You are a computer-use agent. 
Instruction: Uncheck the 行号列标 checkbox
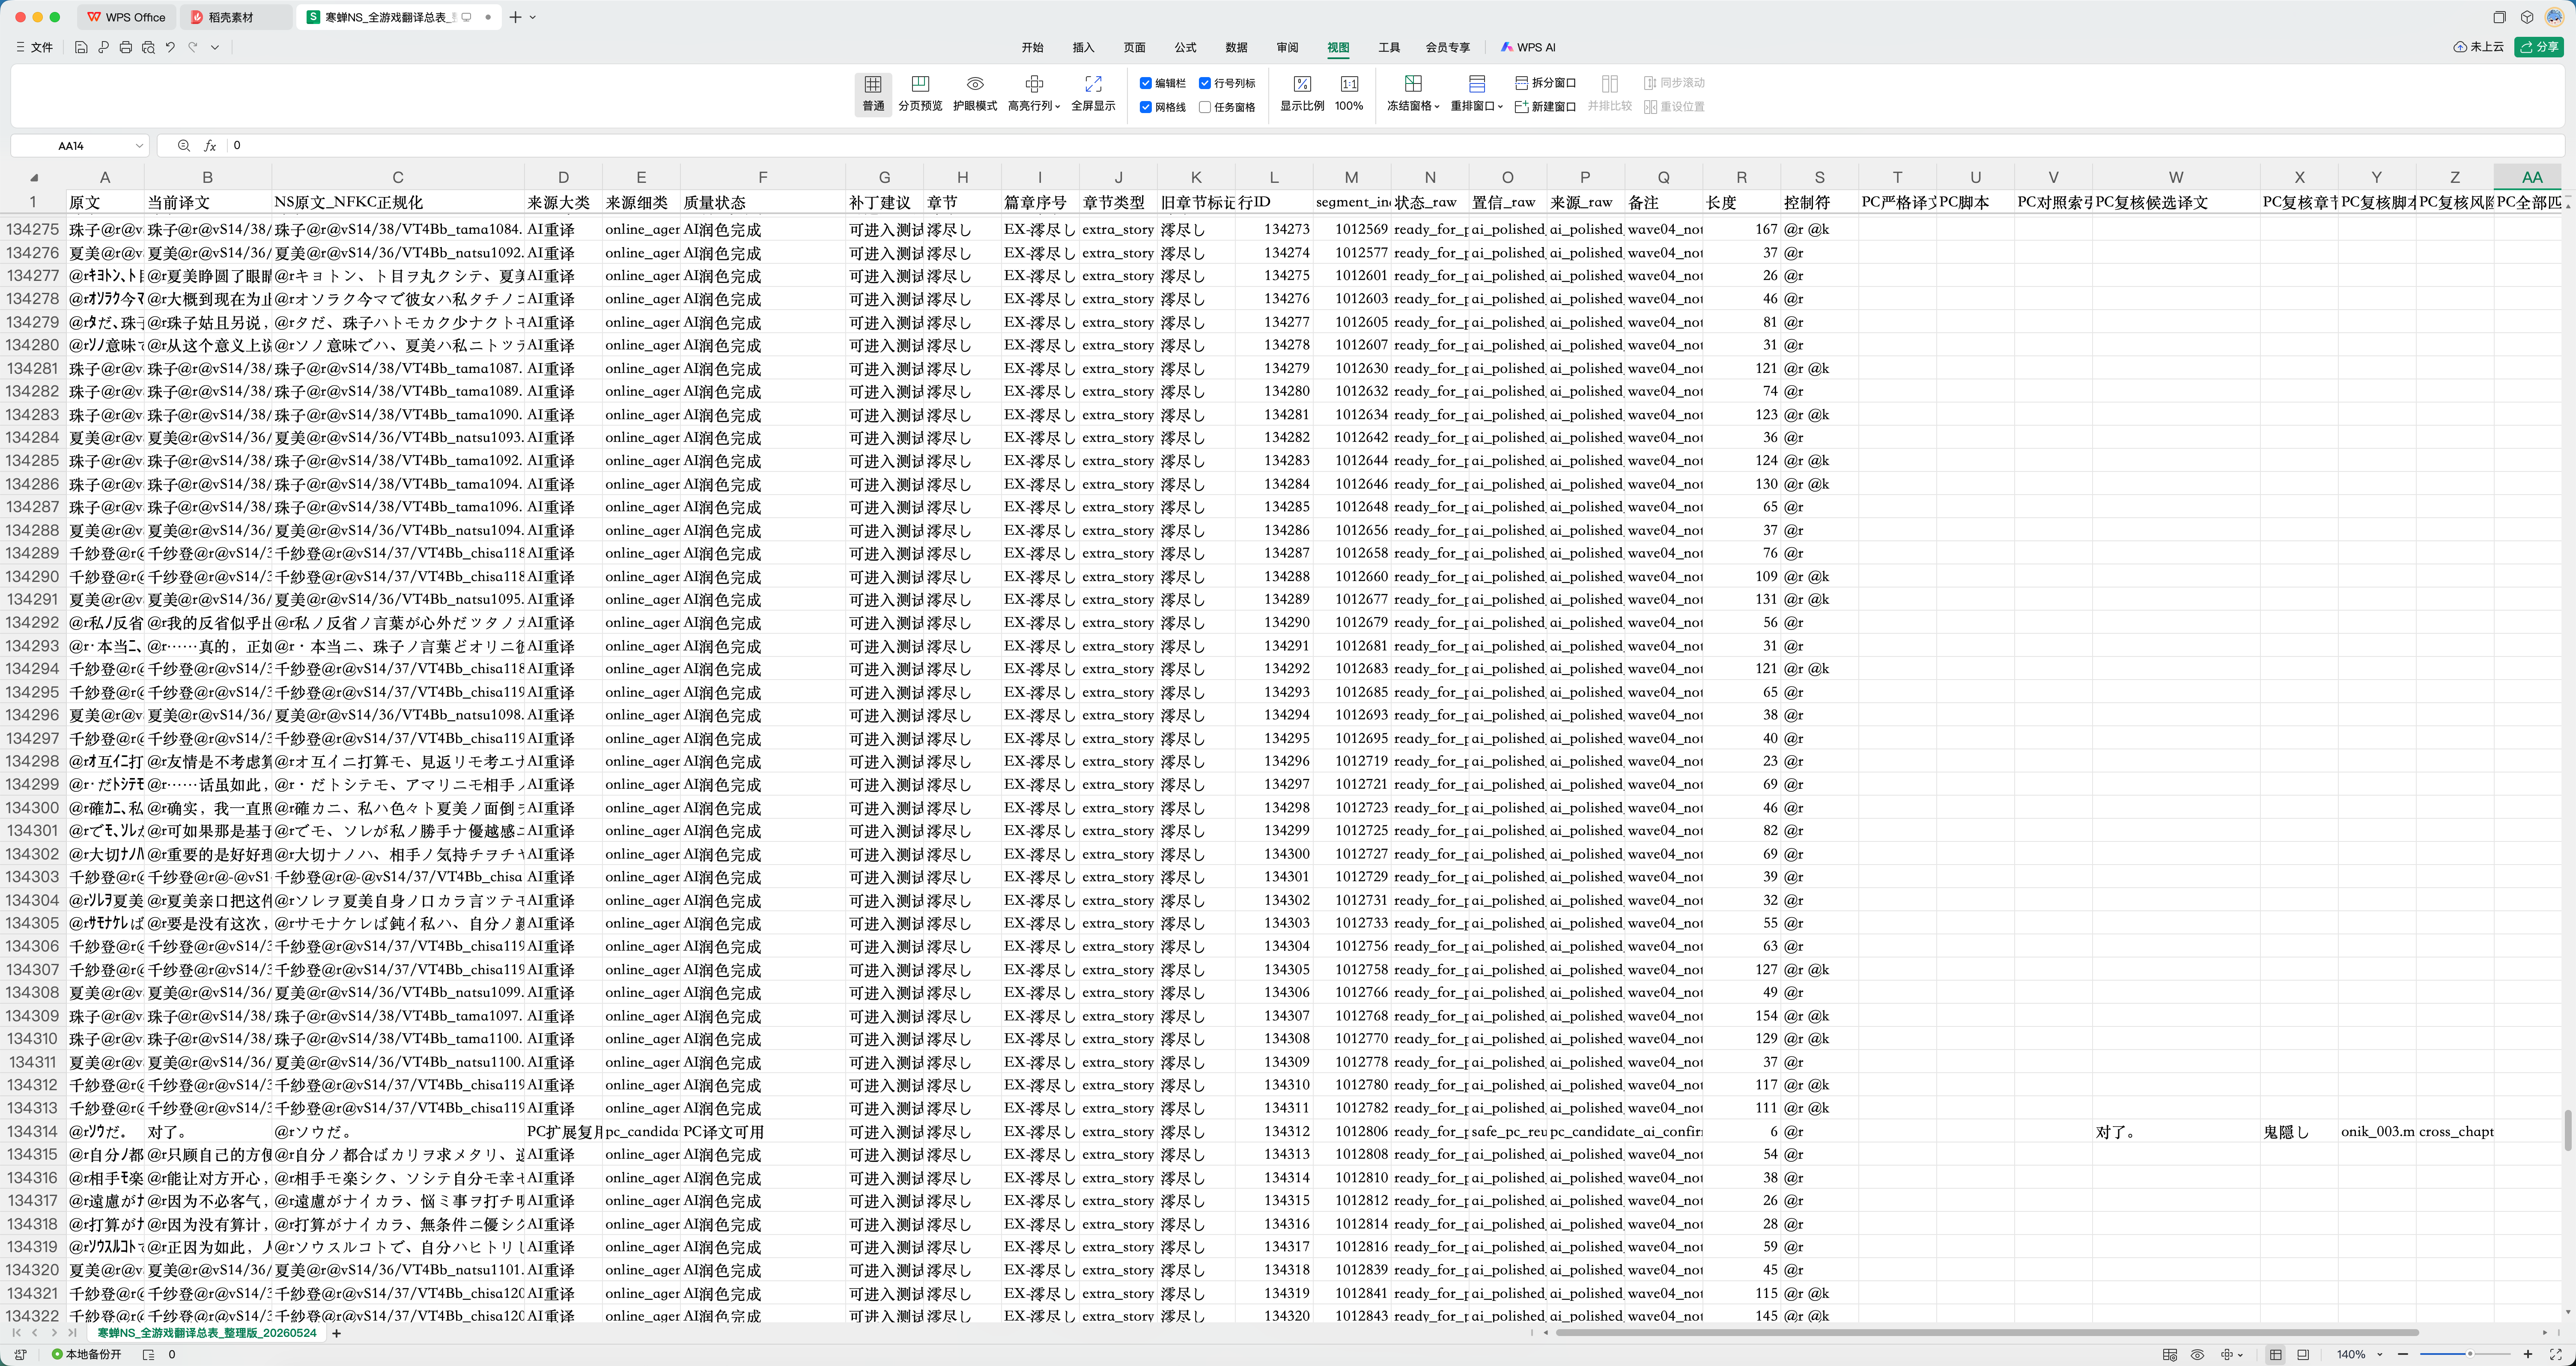pos(1205,83)
